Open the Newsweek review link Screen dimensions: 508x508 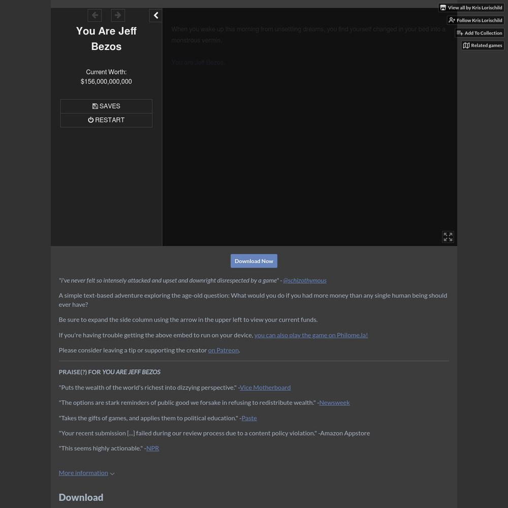[334, 403]
